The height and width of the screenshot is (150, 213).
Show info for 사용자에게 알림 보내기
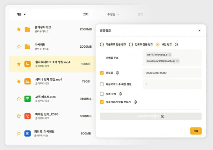[x=135, y=102]
